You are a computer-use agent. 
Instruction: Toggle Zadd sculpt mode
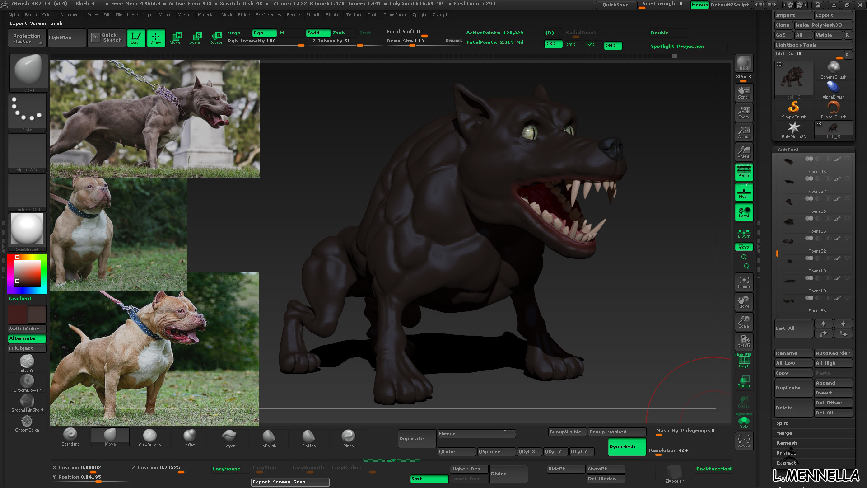pyautogui.click(x=318, y=33)
